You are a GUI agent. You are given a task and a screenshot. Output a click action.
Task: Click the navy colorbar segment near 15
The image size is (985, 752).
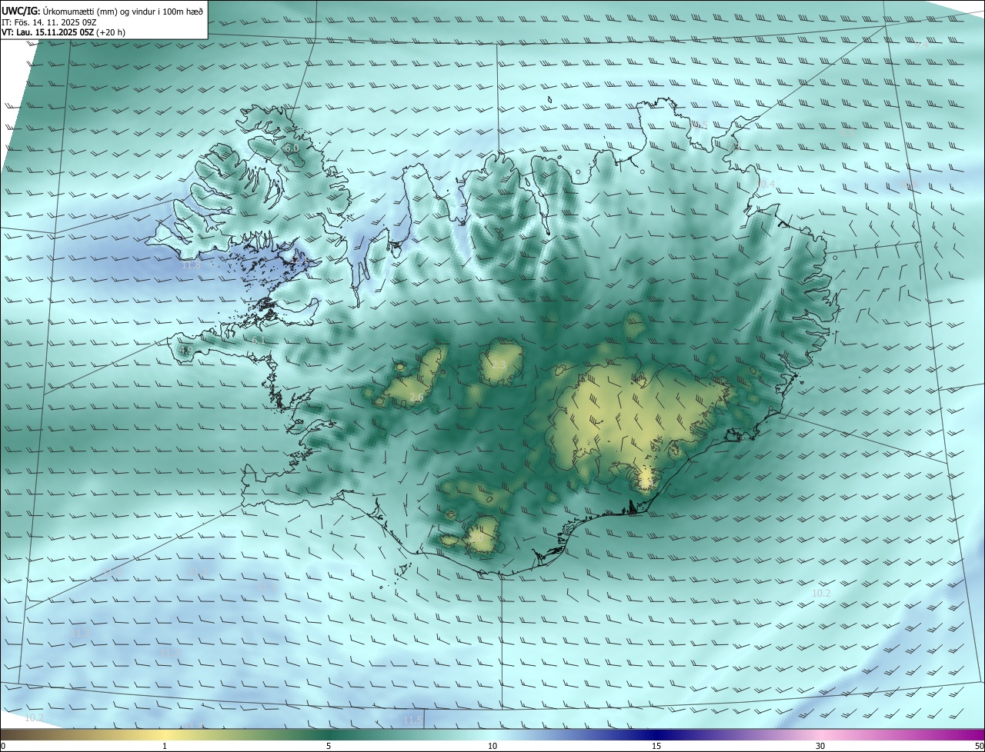(656, 734)
